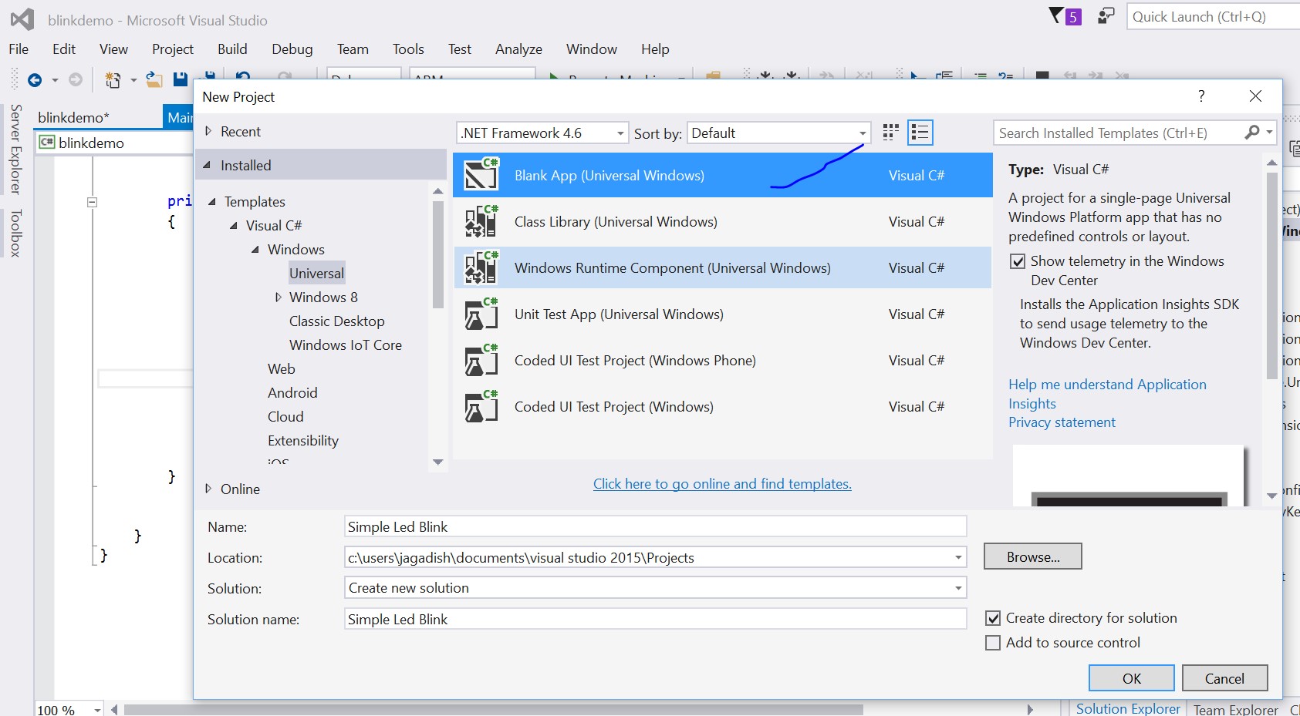The height and width of the screenshot is (716, 1300).
Task: Open the Privacy statement link
Action: (x=1062, y=422)
